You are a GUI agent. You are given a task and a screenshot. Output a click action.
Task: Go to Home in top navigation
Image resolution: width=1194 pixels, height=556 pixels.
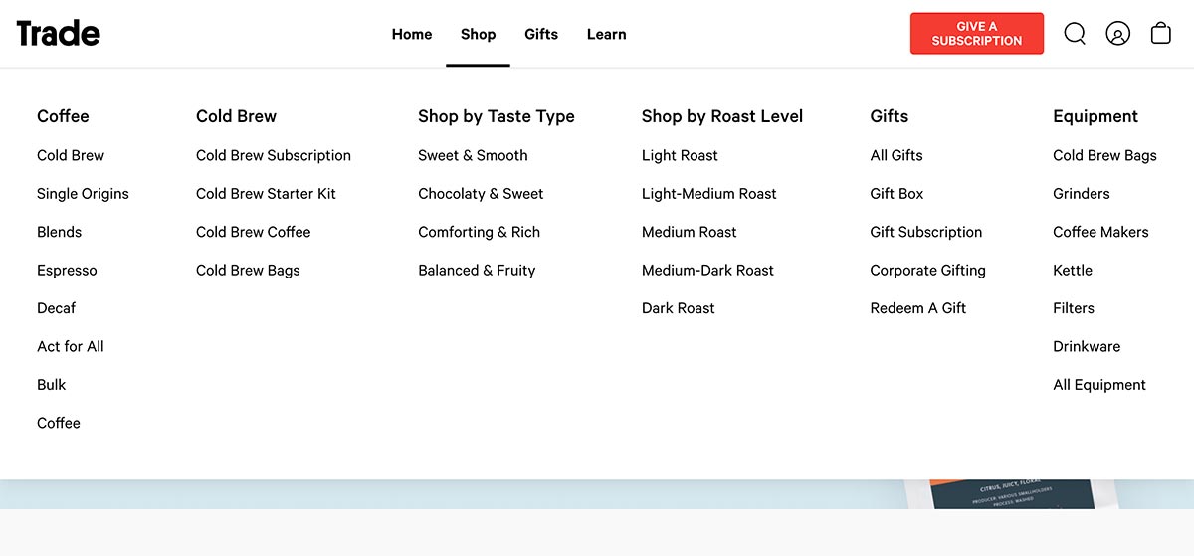pos(412,34)
